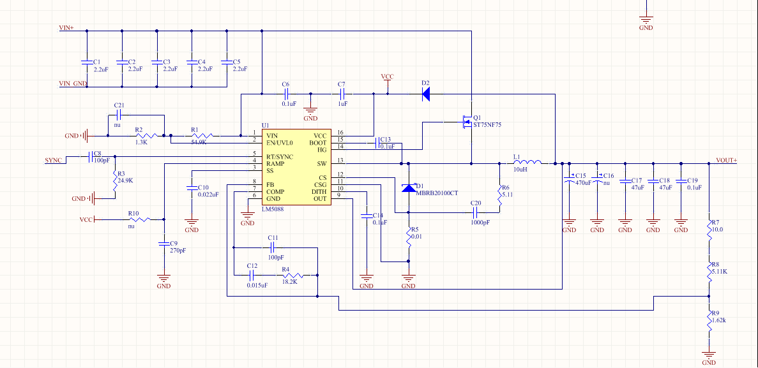Image resolution: width=758 pixels, height=368 pixels.
Task: Click resistor R4 18.2K symbol
Action: (x=292, y=276)
